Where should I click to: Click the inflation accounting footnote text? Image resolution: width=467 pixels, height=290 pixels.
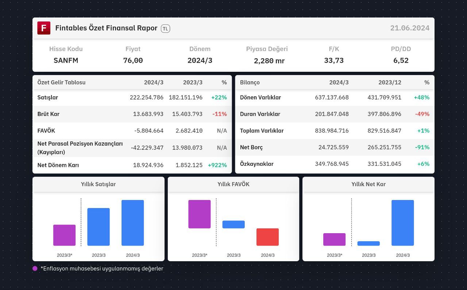(102, 269)
